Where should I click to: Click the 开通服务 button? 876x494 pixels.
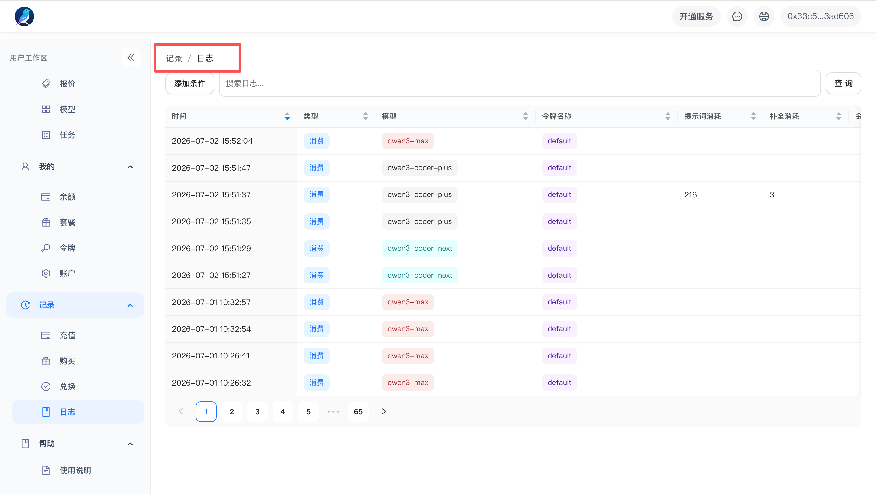coord(696,16)
